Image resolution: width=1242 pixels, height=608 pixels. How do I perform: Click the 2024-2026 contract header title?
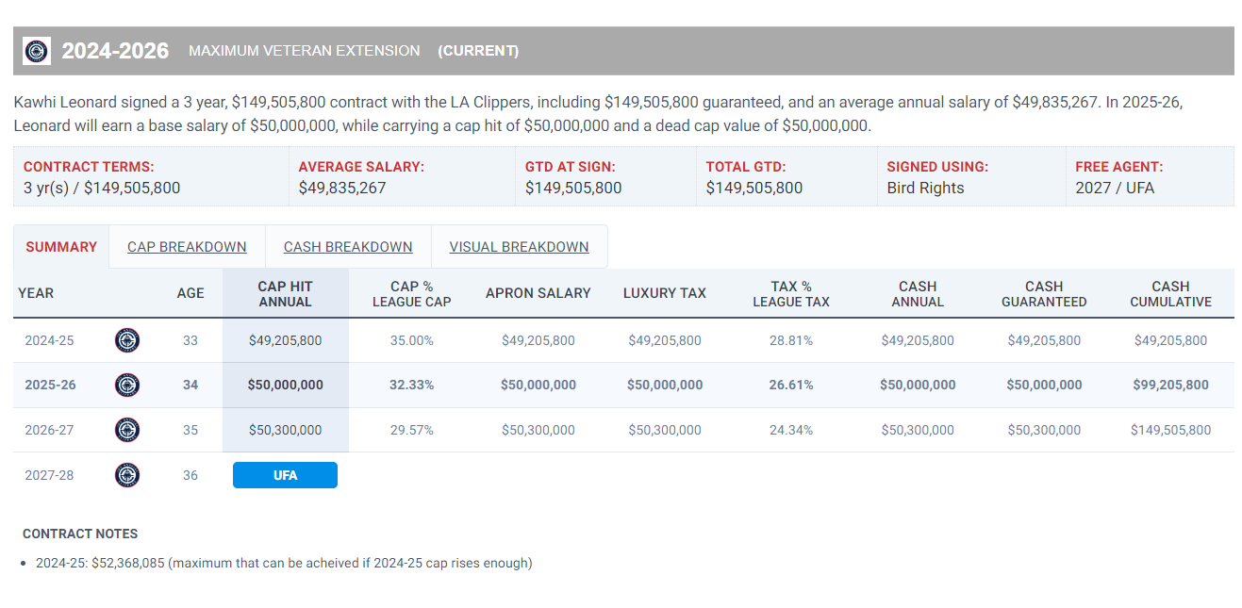pyautogui.click(x=115, y=51)
